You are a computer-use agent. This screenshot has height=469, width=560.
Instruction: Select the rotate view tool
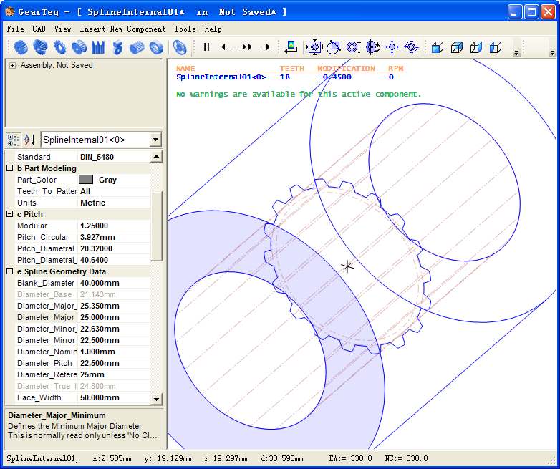coord(373,47)
